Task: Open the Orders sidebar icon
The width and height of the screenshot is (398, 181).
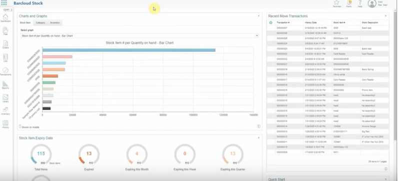Action: pos(5,44)
